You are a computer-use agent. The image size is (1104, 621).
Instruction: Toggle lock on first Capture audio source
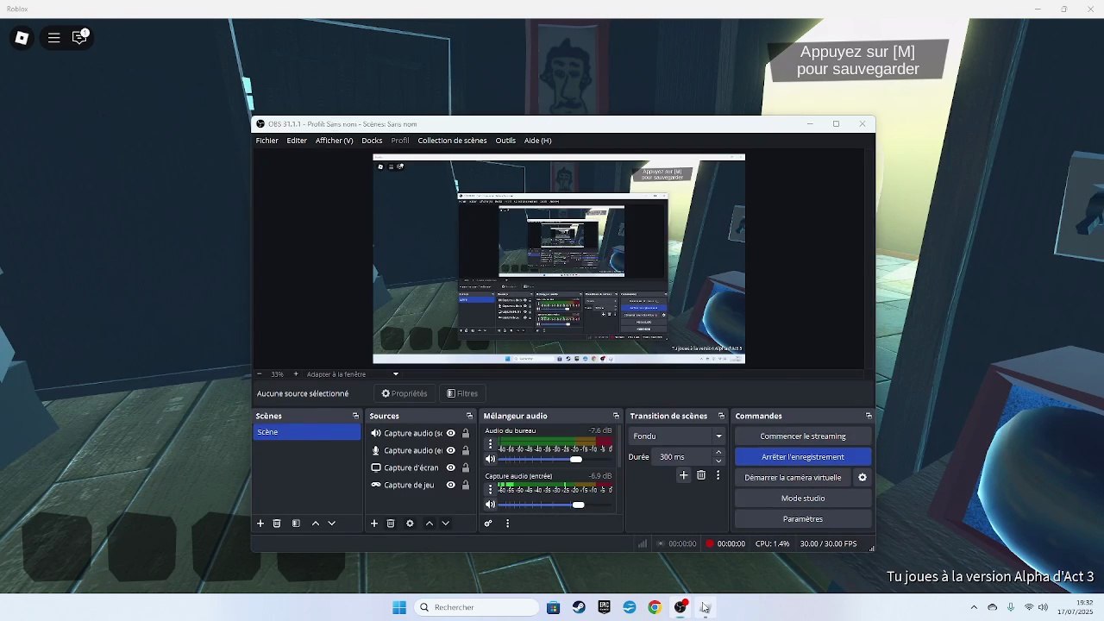pos(466,433)
